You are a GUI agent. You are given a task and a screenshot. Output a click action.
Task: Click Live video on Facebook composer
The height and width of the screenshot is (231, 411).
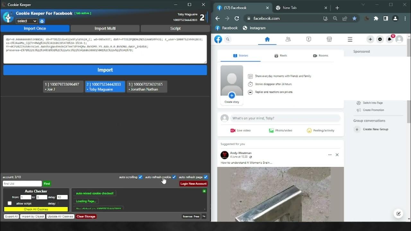click(240, 131)
